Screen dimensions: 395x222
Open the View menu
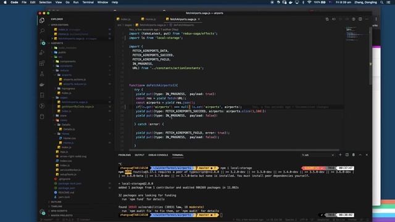[59, 2]
